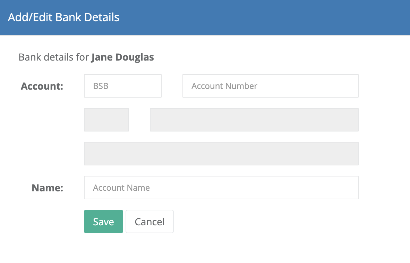Click the white Cancel button beside Save
Image resolution: width=410 pixels, height=263 pixels.
(x=150, y=221)
